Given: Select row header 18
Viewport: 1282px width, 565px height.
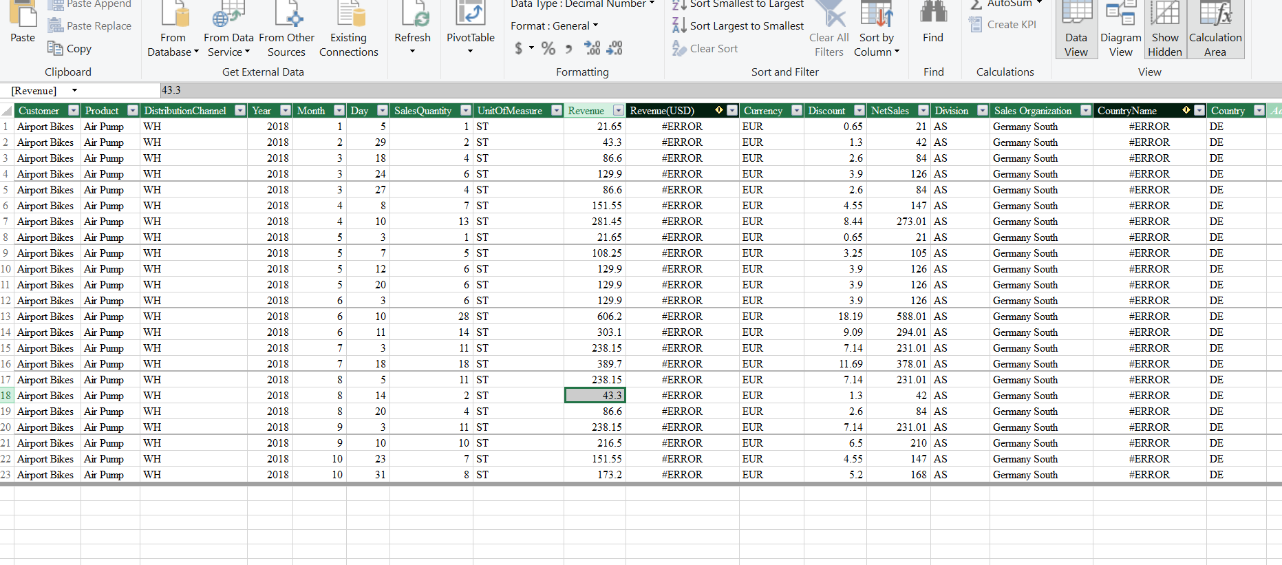Looking at the screenshot, I should pos(6,396).
